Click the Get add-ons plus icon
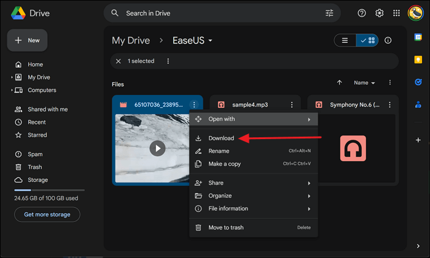430x258 pixels. (x=418, y=140)
